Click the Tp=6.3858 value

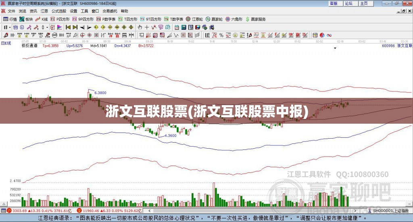click(x=50, y=46)
